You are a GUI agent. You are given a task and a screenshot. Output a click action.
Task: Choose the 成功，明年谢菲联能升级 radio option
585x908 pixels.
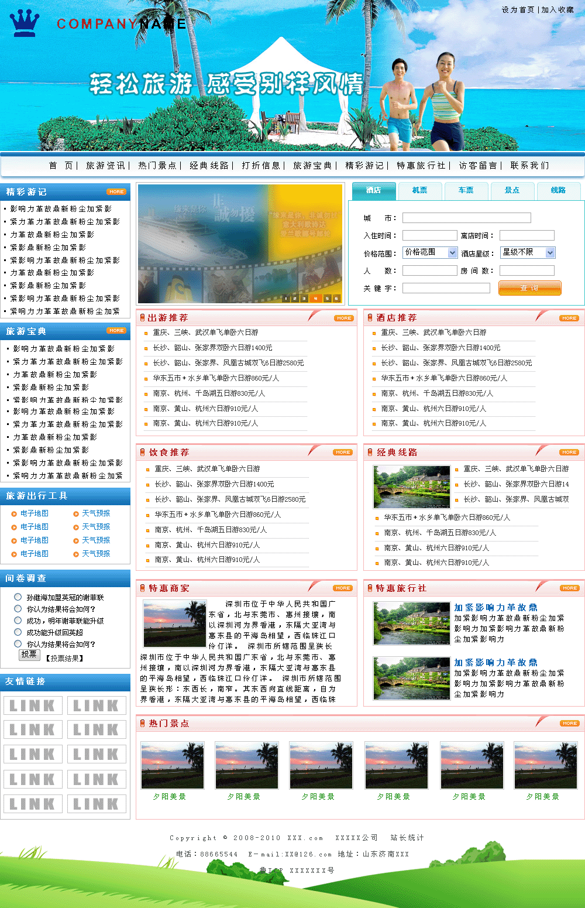[18, 621]
